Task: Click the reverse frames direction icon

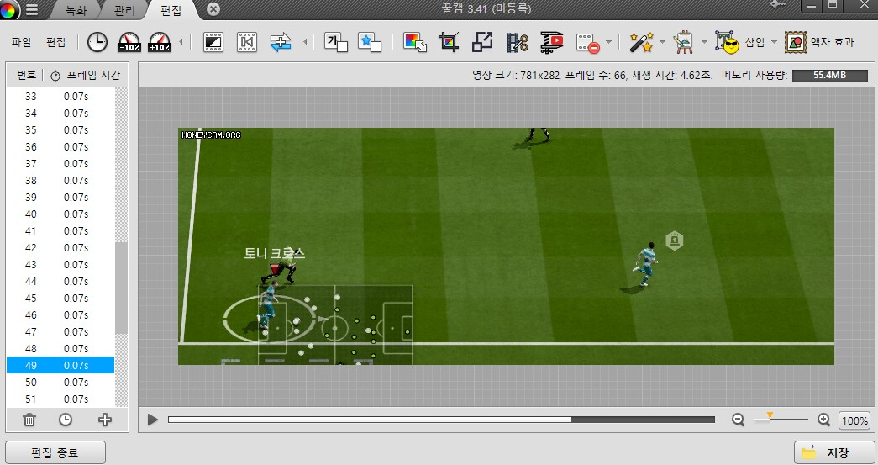Action: click(281, 41)
